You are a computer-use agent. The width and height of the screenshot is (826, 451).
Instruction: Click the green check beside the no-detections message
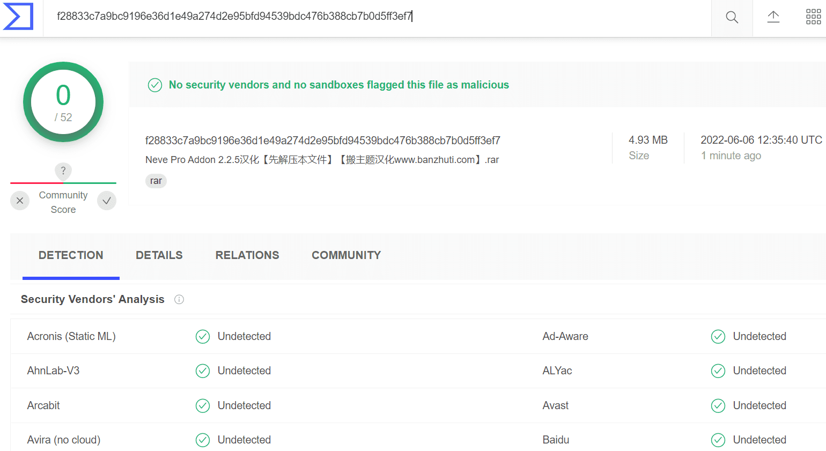155,85
